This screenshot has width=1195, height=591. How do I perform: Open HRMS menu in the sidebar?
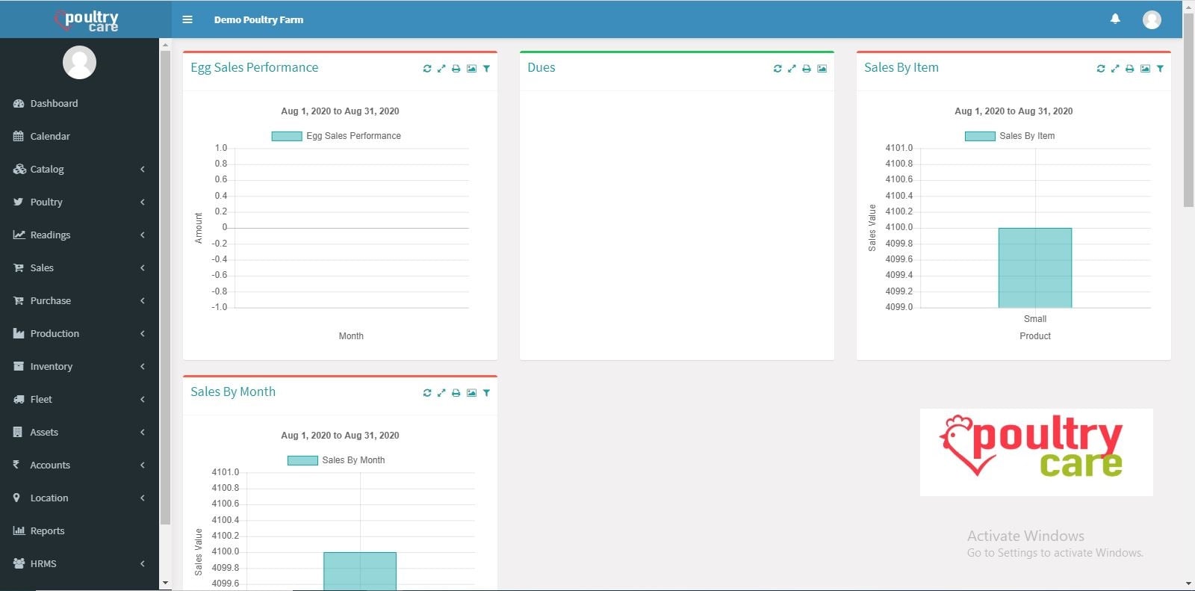pos(79,564)
